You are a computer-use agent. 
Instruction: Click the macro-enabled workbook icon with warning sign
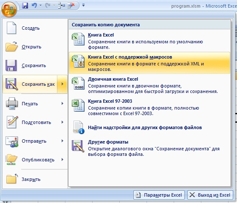point(78,61)
